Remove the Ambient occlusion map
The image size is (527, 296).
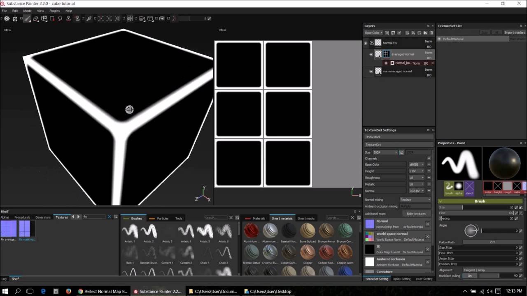[x=427, y=262]
